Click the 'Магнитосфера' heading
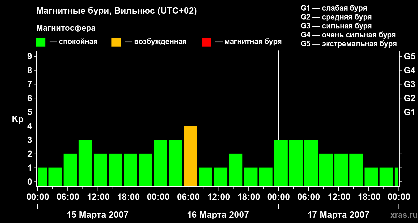Viewport: 418px width, 223px height. click(x=66, y=28)
